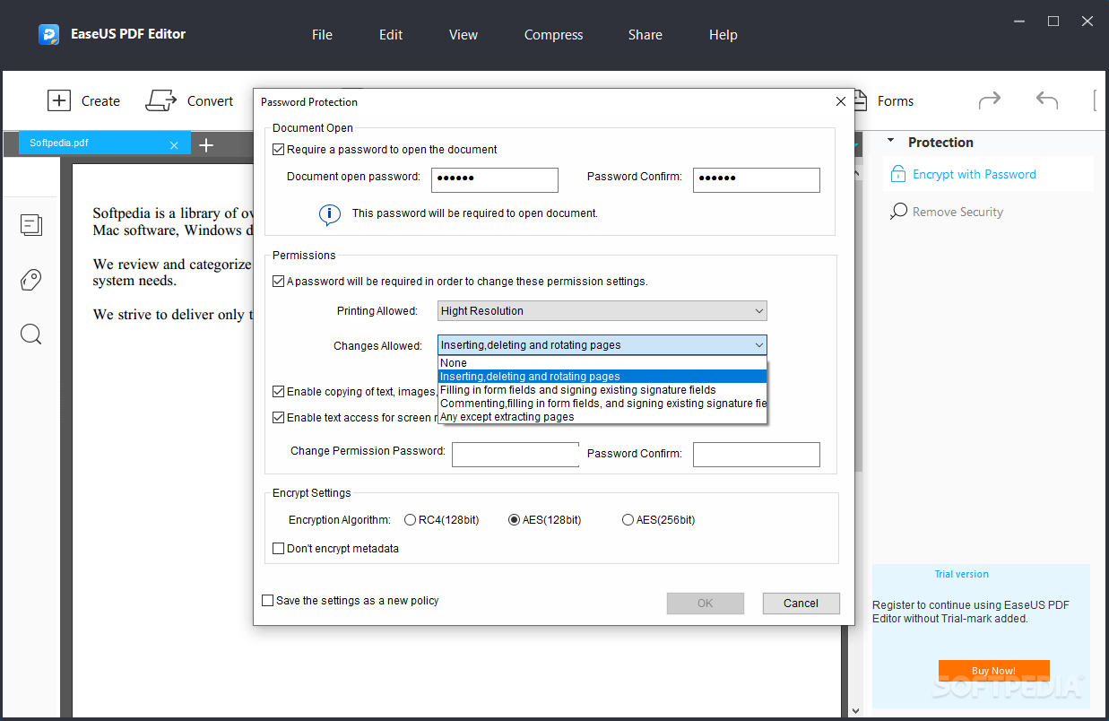
Task: Click the Buy Now! button
Action: click(993, 671)
